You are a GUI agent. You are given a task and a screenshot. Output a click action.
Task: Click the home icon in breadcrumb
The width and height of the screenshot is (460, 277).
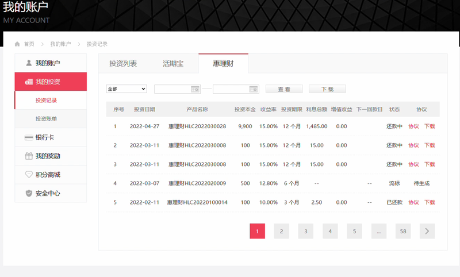pyautogui.click(x=17, y=44)
